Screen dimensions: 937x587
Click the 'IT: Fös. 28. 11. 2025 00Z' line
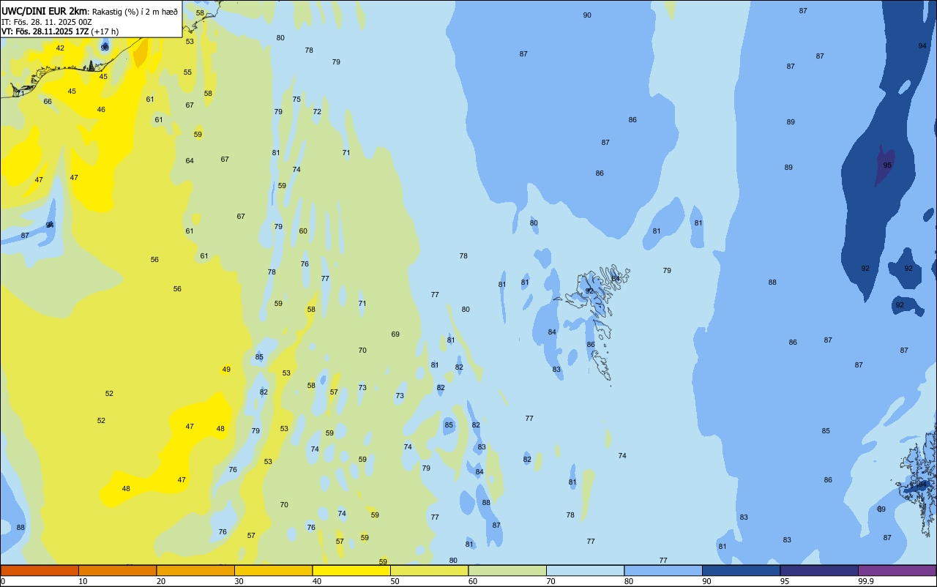[x=47, y=22]
